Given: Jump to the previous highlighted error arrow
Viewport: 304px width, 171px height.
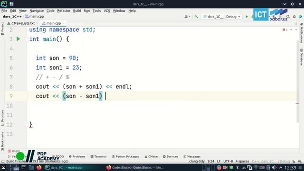Looking at the screenshot, I should [x=291, y=29].
